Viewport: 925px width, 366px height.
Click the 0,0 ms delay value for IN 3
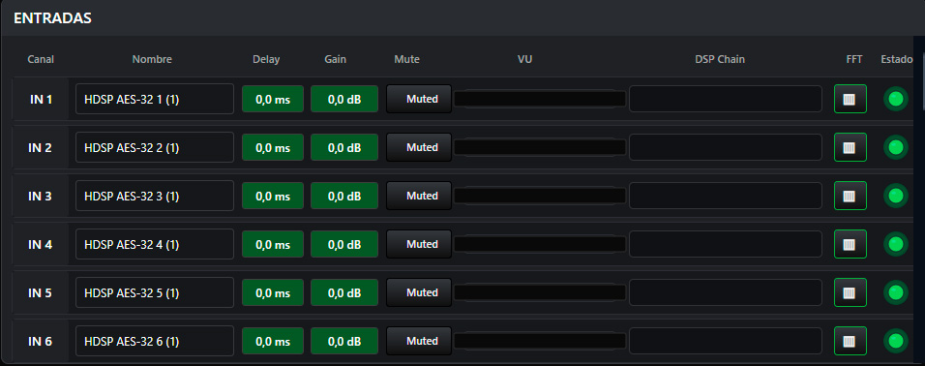pyautogui.click(x=273, y=196)
